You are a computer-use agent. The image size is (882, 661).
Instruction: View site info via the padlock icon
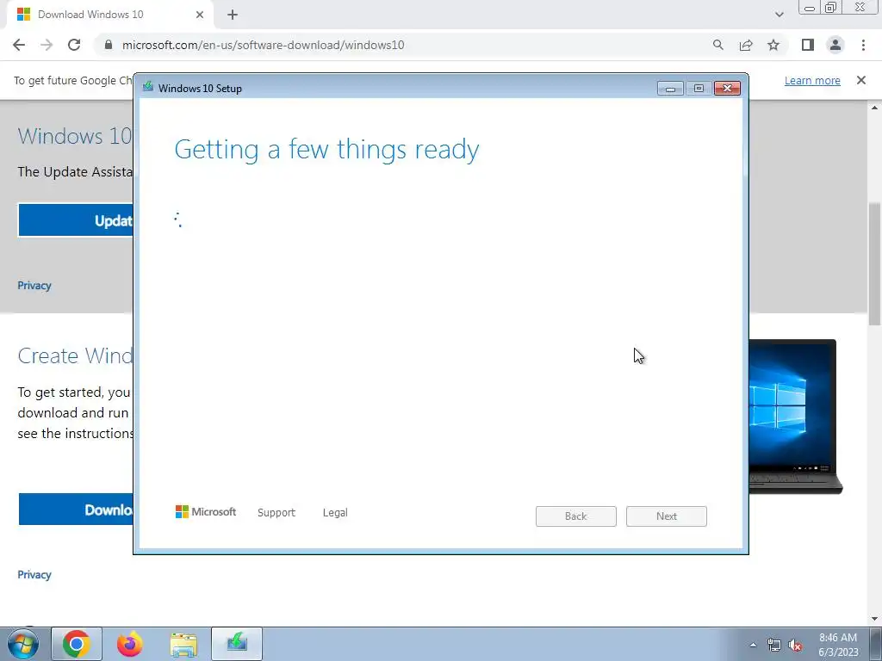pos(108,45)
